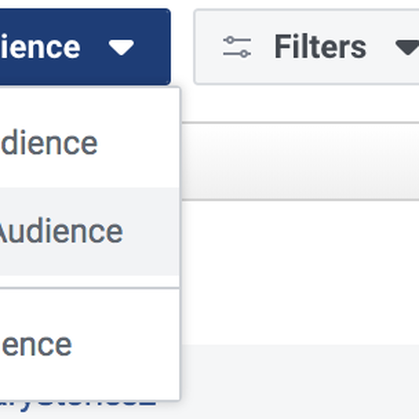Click blank space above the first menu entry
The width and height of the screenshot is (419, 419).
90,107
